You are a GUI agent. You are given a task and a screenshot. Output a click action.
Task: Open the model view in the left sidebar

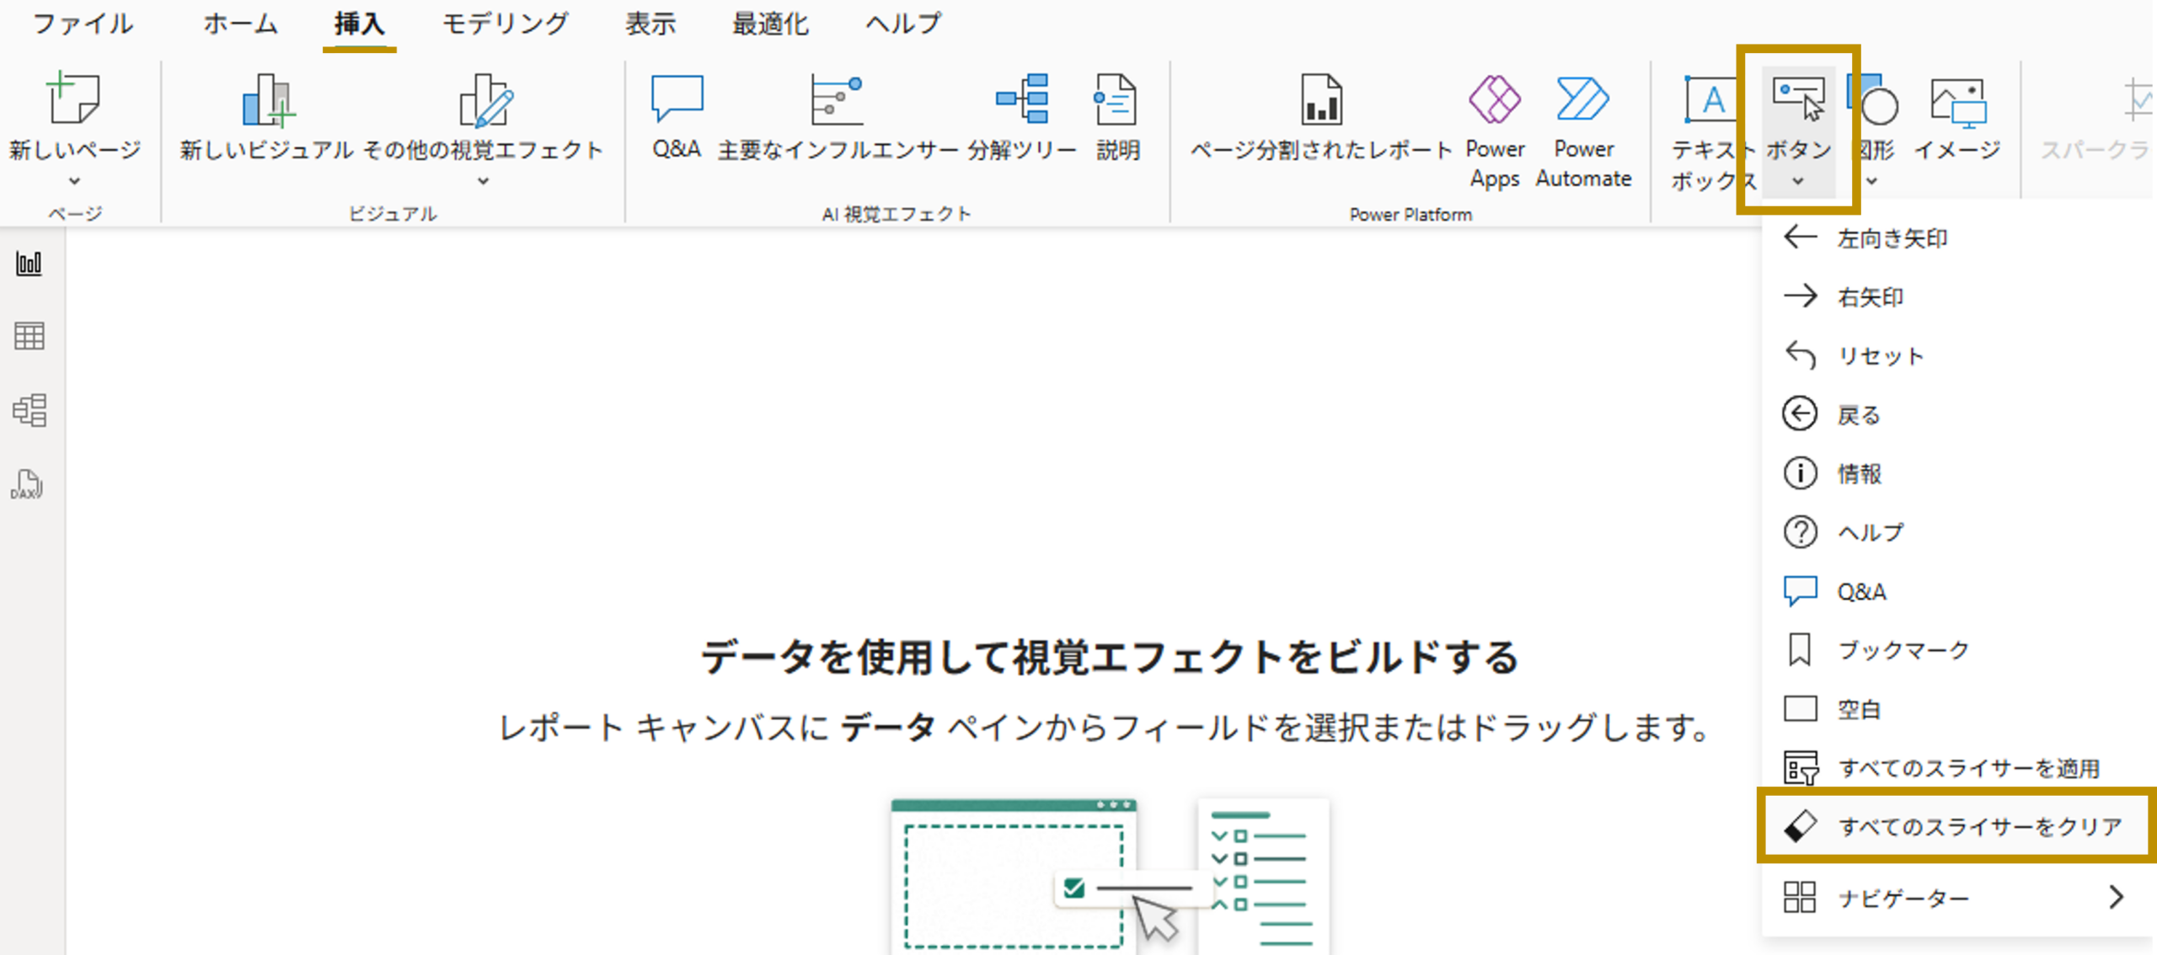point(29,410)
